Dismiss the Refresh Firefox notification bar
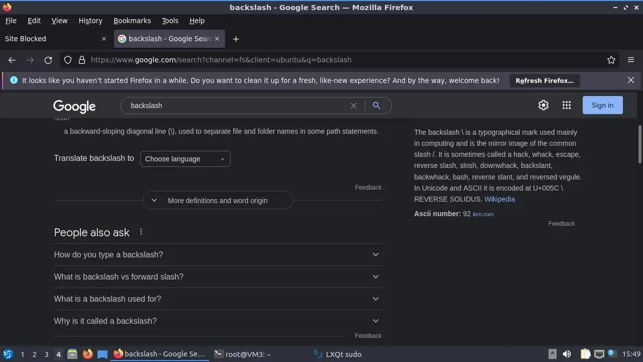 (631, 80)
